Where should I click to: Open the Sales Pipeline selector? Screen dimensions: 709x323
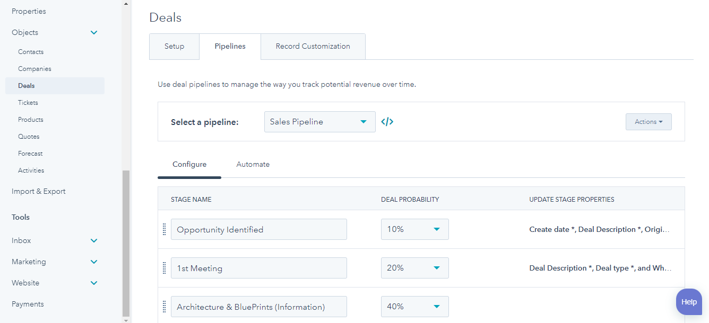(319, 121)
